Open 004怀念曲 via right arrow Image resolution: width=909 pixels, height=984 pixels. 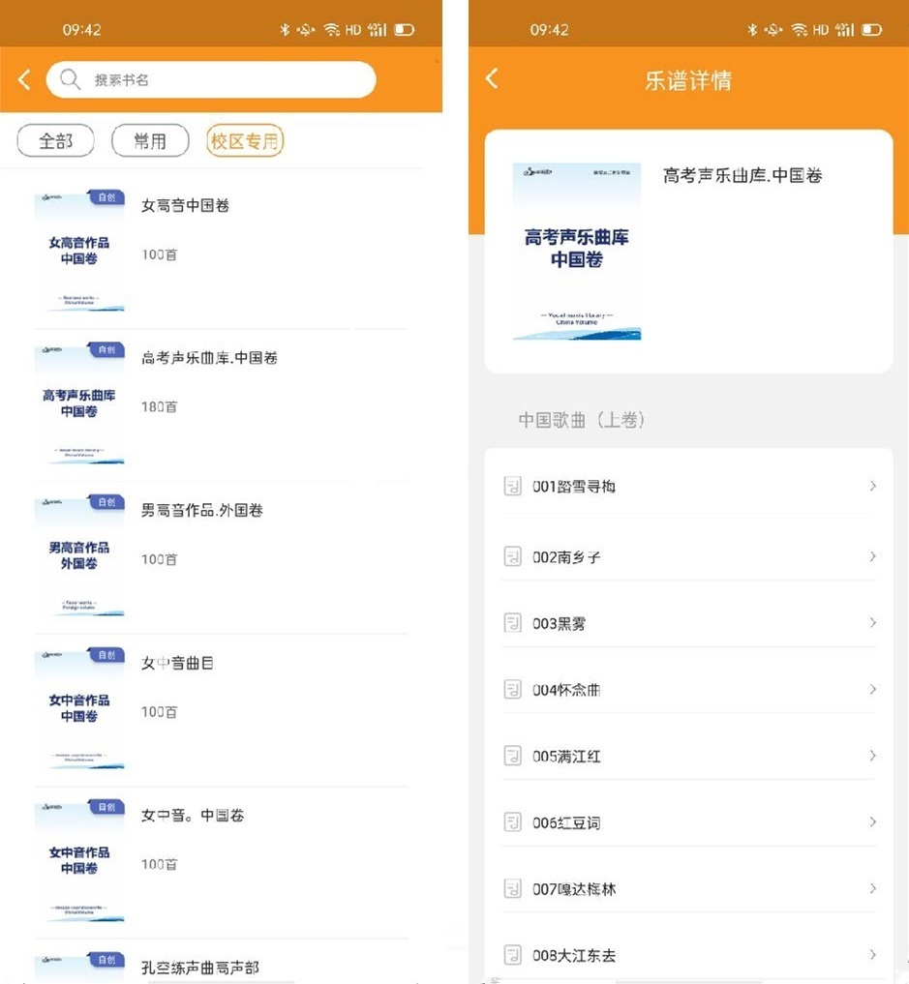(x=872, y=689)
